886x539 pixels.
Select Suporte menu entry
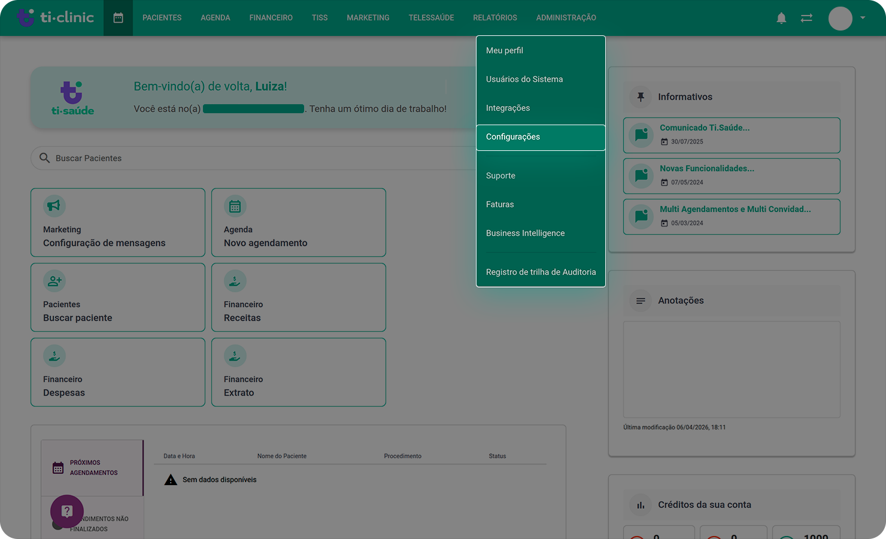(541, 176)
